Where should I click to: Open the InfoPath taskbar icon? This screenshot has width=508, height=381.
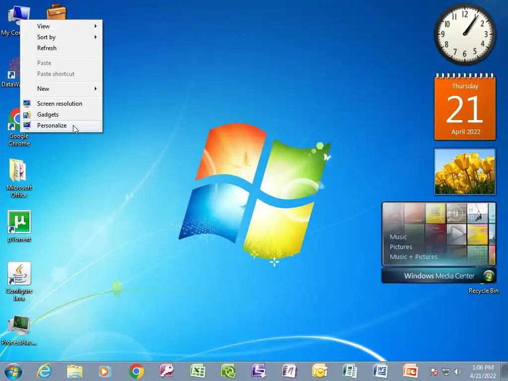258,371
